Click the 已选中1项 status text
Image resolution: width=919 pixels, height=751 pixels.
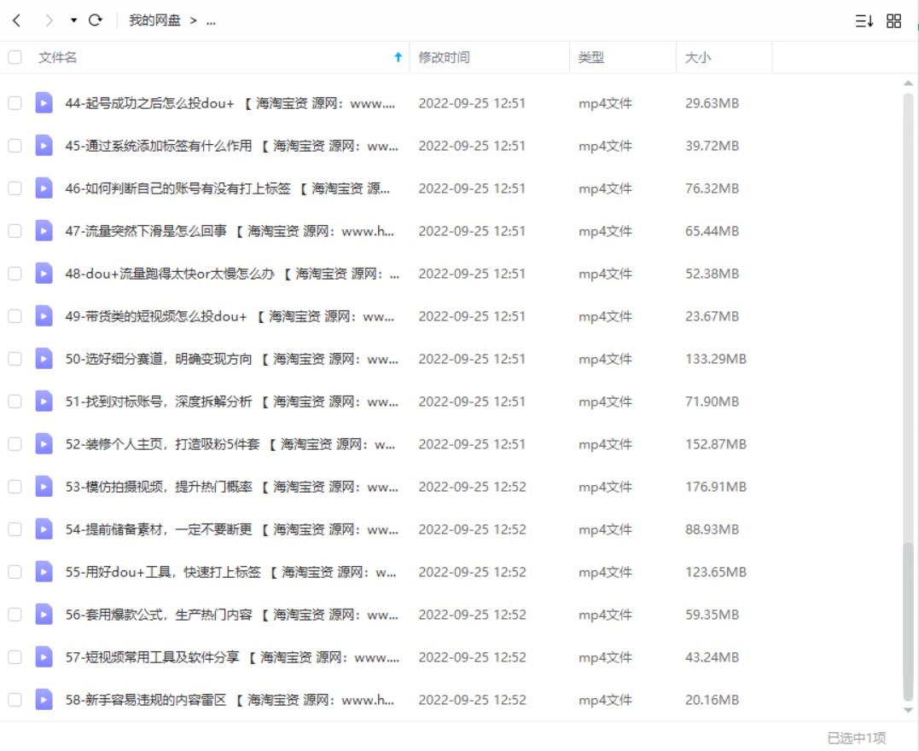pyautogui.click(x=857, y=737)
